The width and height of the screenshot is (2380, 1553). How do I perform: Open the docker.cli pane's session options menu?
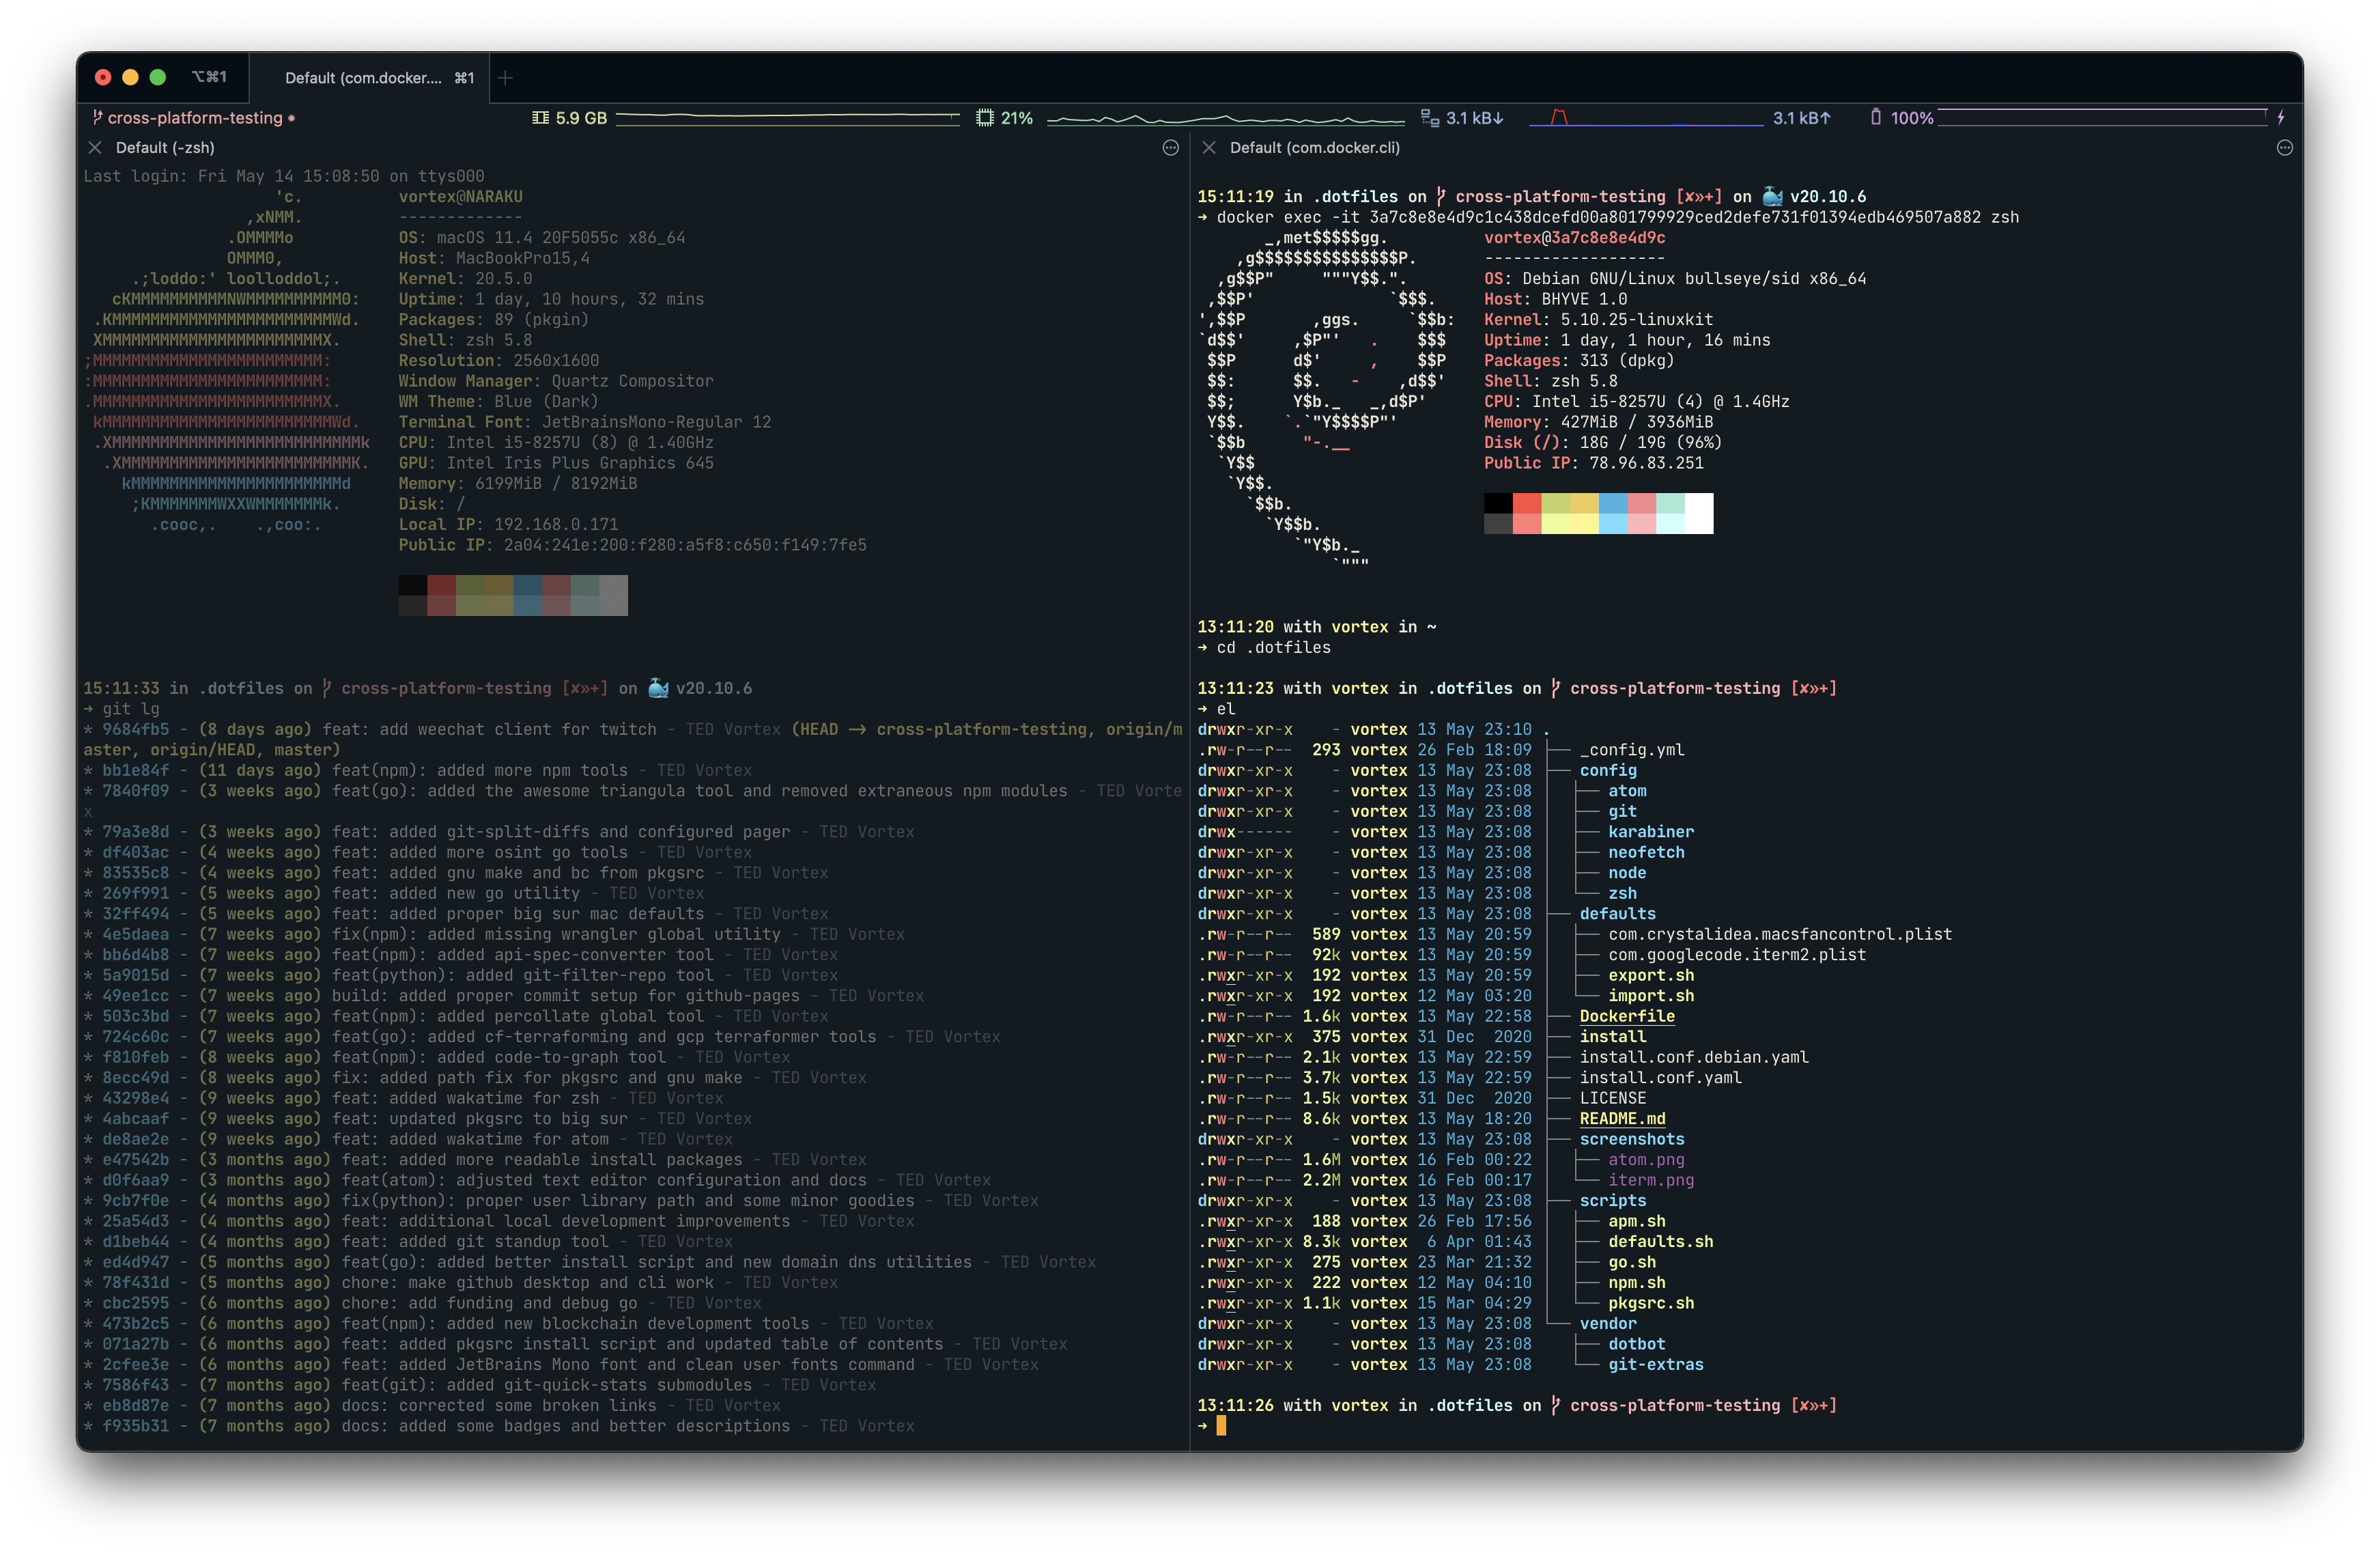pos(2286,147)
